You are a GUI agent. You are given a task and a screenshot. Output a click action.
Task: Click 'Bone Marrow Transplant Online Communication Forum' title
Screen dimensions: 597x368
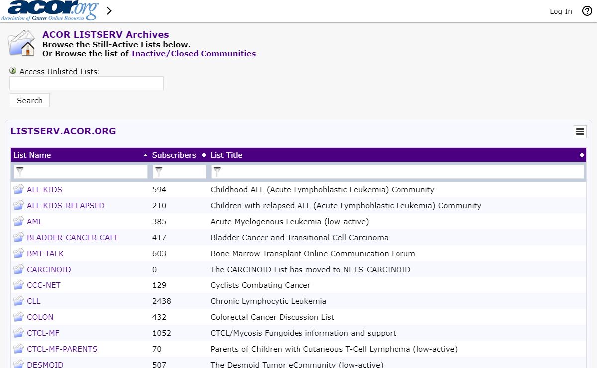[313, 254]
